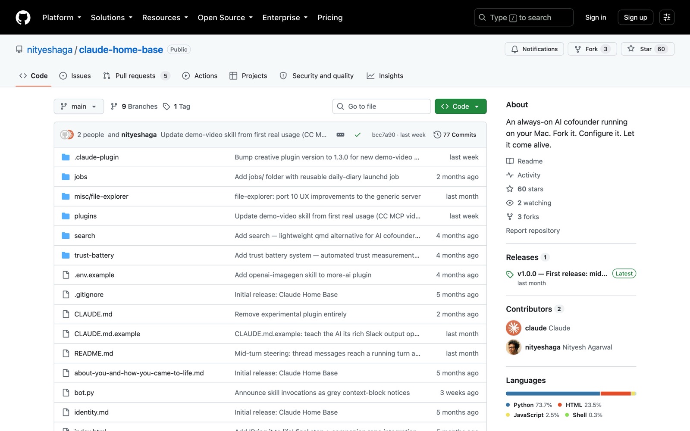
Task: Click the release tag icon beside v1.0.0
Action: pos(510,274)
